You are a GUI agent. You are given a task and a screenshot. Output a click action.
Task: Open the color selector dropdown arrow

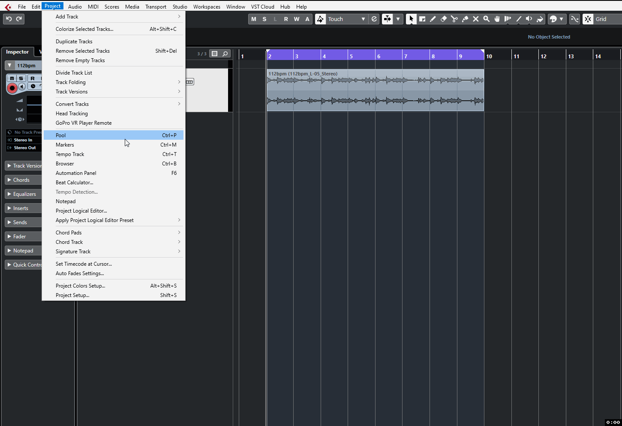(562, 19)
